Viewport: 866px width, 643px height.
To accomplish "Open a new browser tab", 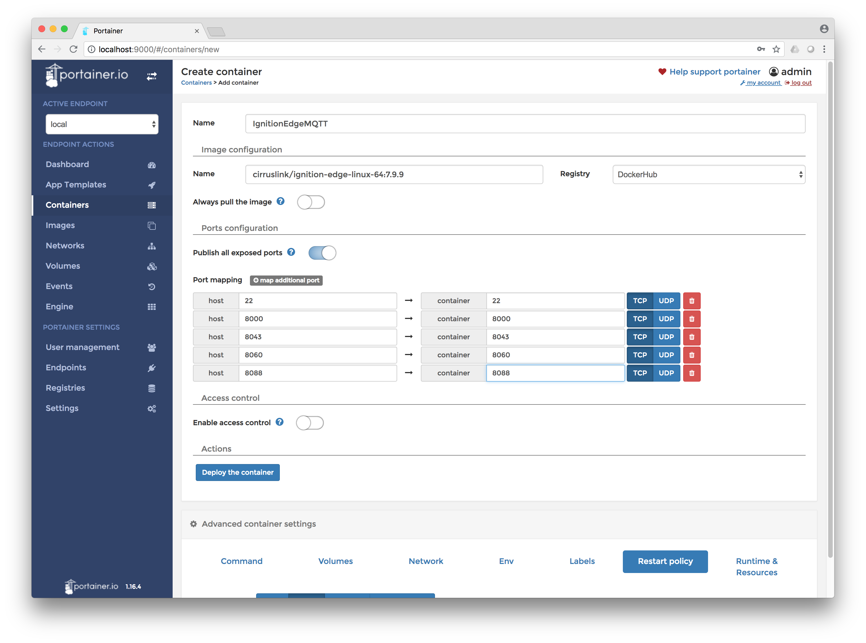I will click(x=216, y=32).
